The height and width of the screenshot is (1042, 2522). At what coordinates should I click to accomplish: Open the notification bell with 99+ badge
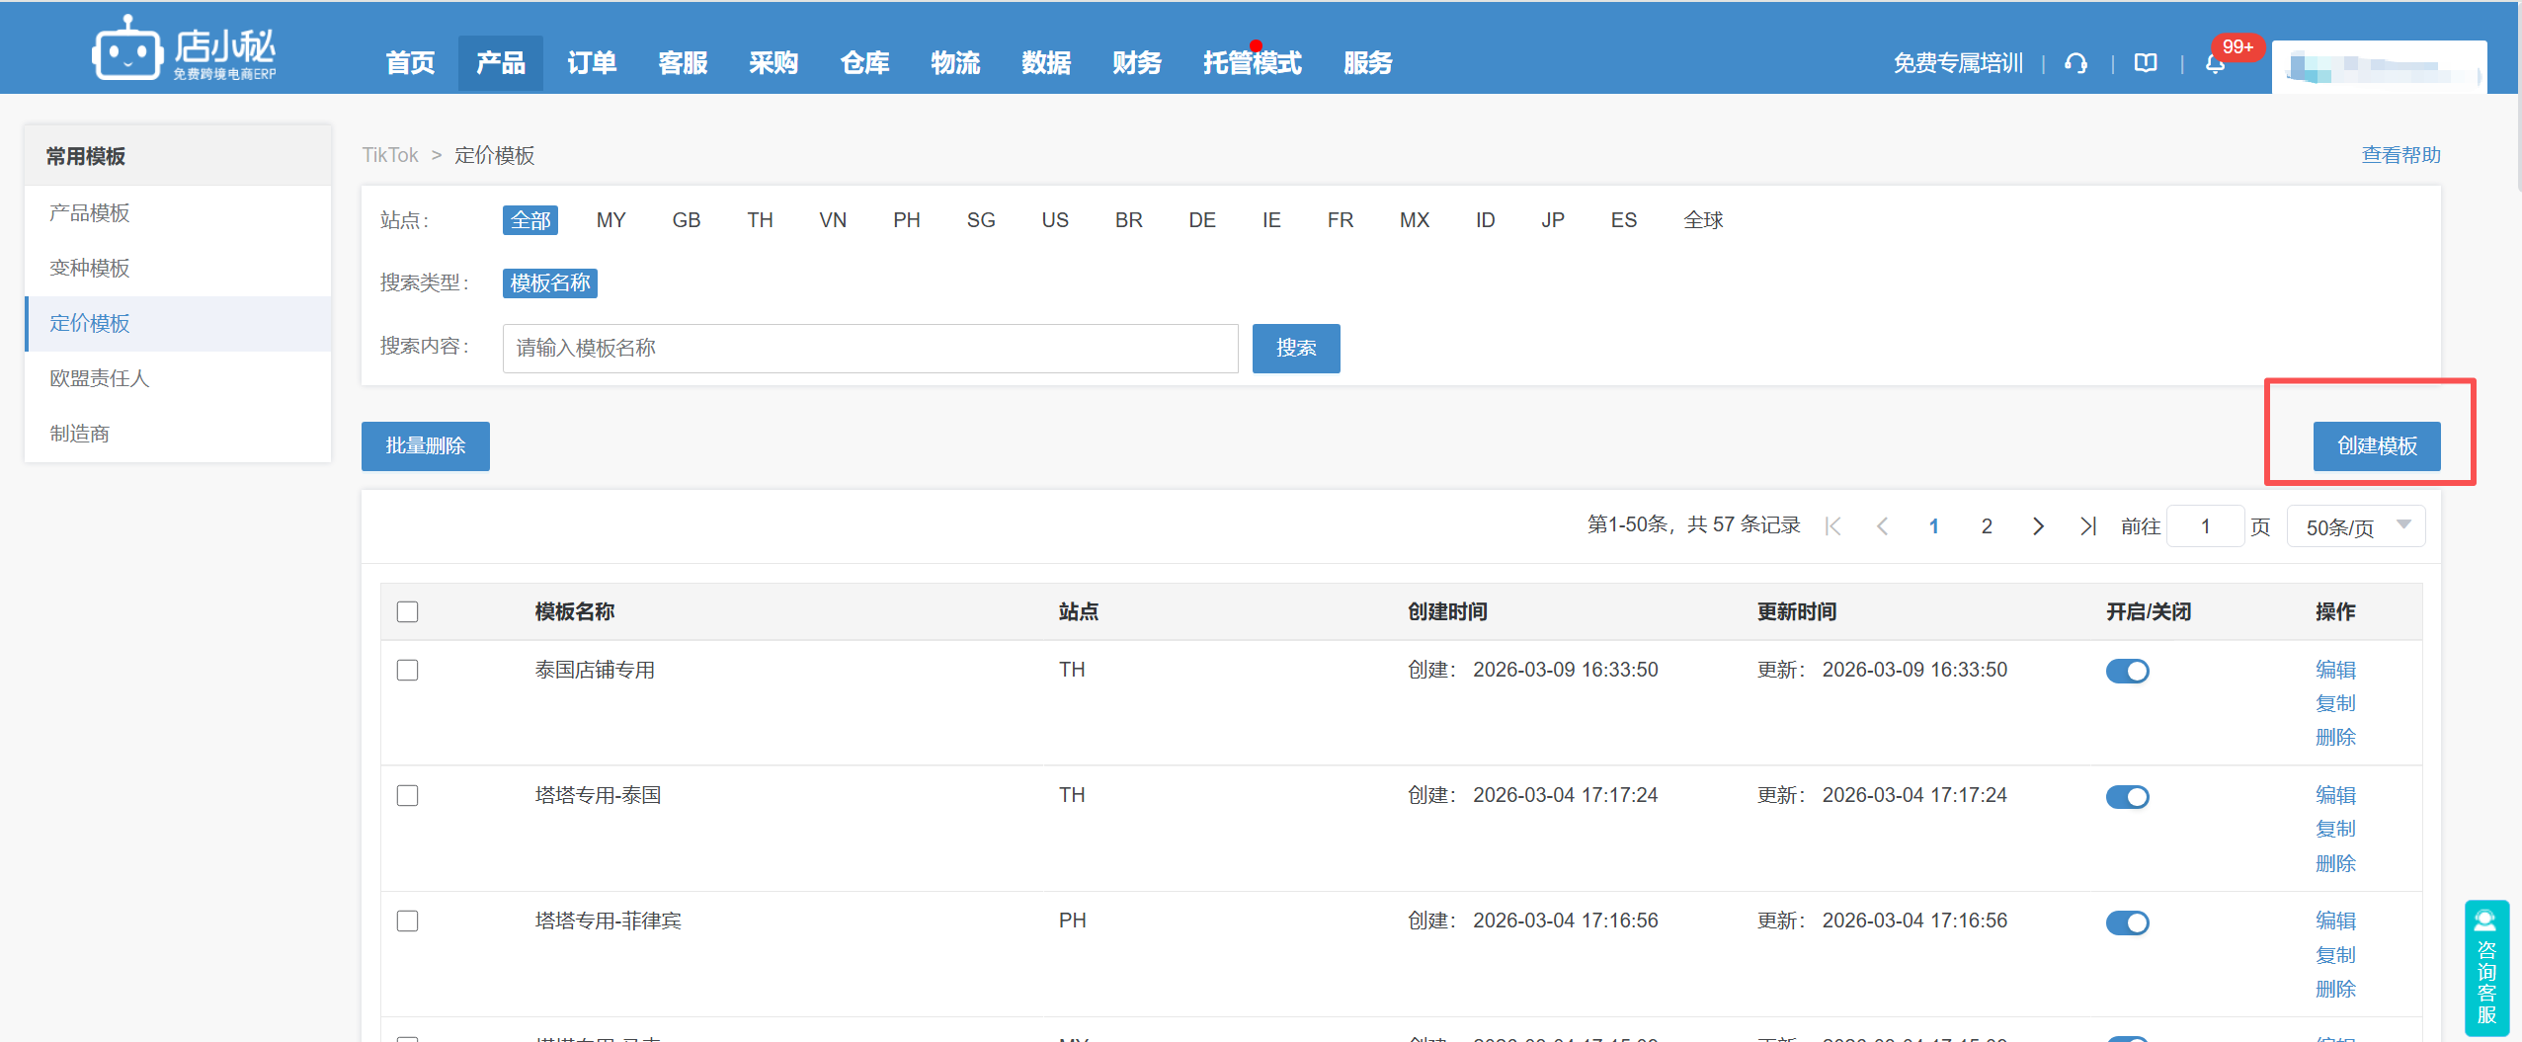point(2215,63)
